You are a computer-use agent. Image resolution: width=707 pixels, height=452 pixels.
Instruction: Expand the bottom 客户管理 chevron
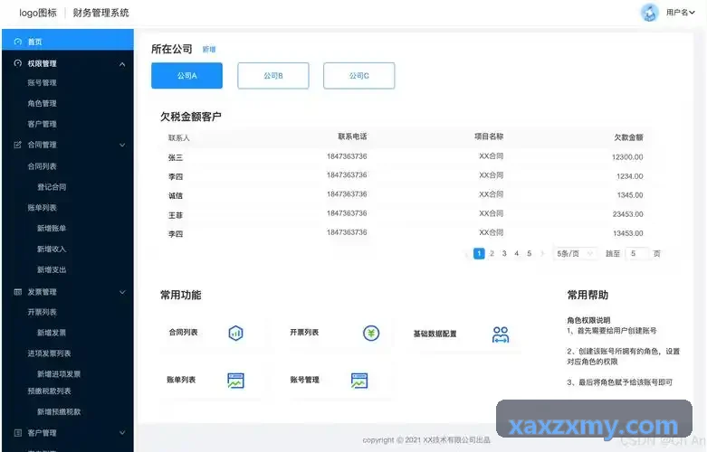click(122, 433)
